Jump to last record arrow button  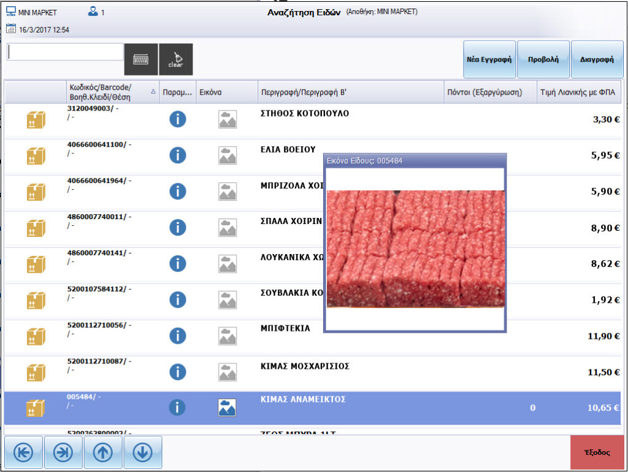tap(63, 452)
